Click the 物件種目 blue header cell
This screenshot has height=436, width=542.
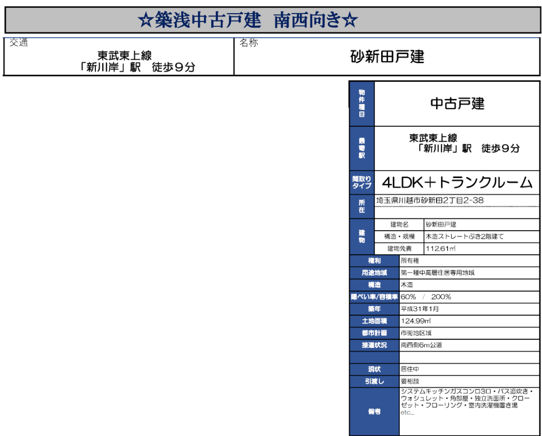[x=361, y=103]
